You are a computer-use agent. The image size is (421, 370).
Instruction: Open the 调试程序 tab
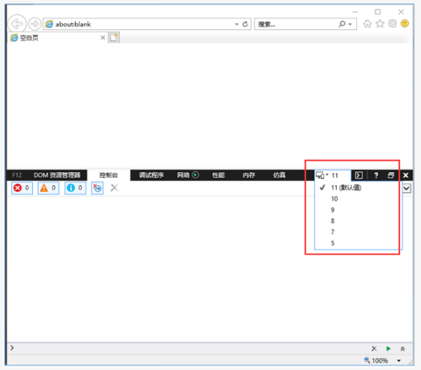click(151, 175)
